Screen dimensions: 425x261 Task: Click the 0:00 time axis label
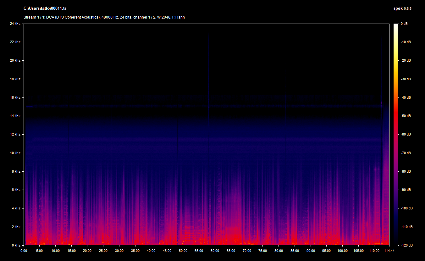[24, 251]
